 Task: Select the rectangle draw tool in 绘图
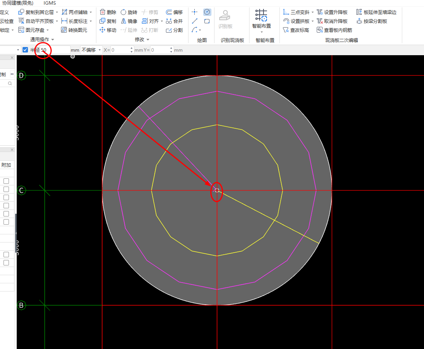point(207,21)
